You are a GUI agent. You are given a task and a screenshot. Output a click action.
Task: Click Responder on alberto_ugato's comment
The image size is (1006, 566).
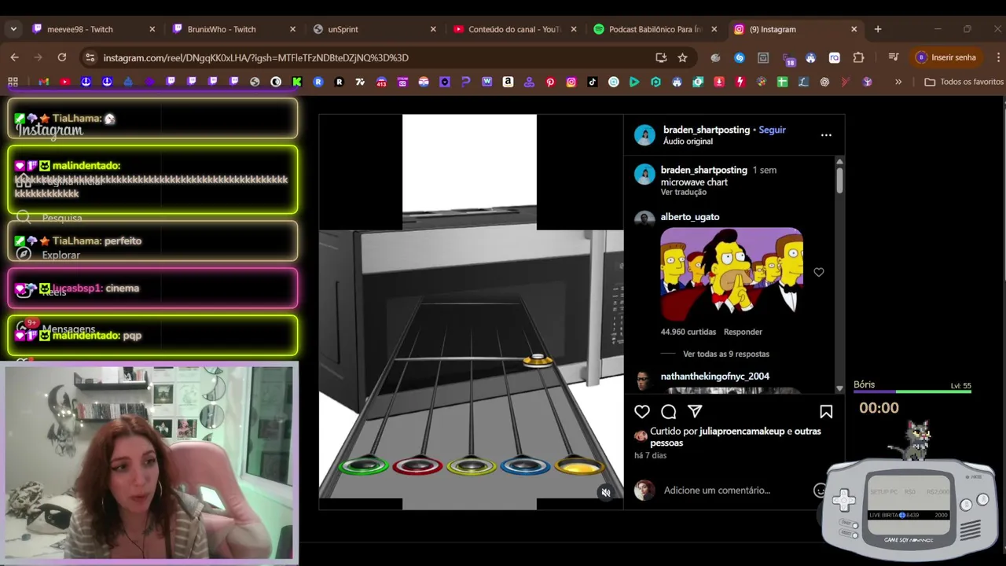click(743, 332)
